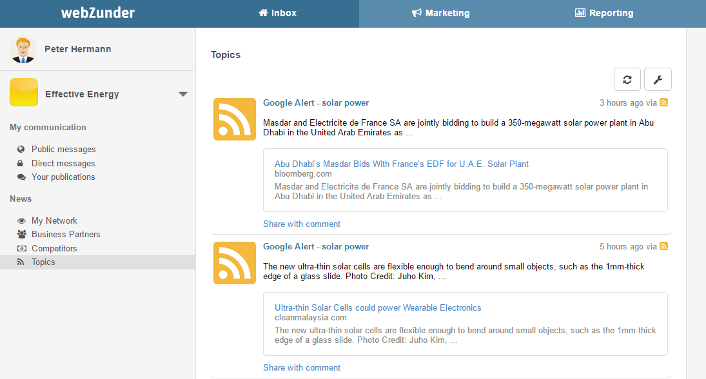Open the Reporting tab
Viewport: 706px width, 379px height.
point(604,13)
